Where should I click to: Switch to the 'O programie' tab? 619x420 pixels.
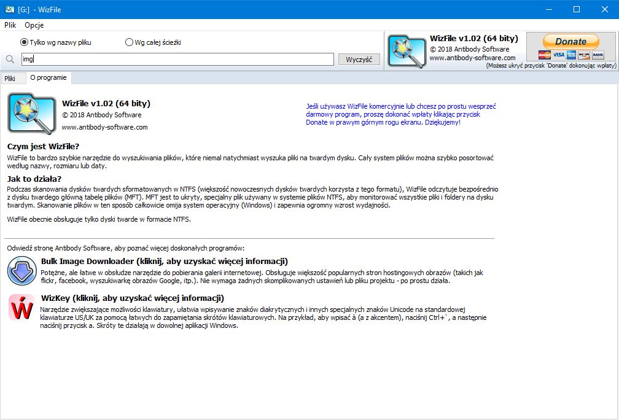coord(49,78)
